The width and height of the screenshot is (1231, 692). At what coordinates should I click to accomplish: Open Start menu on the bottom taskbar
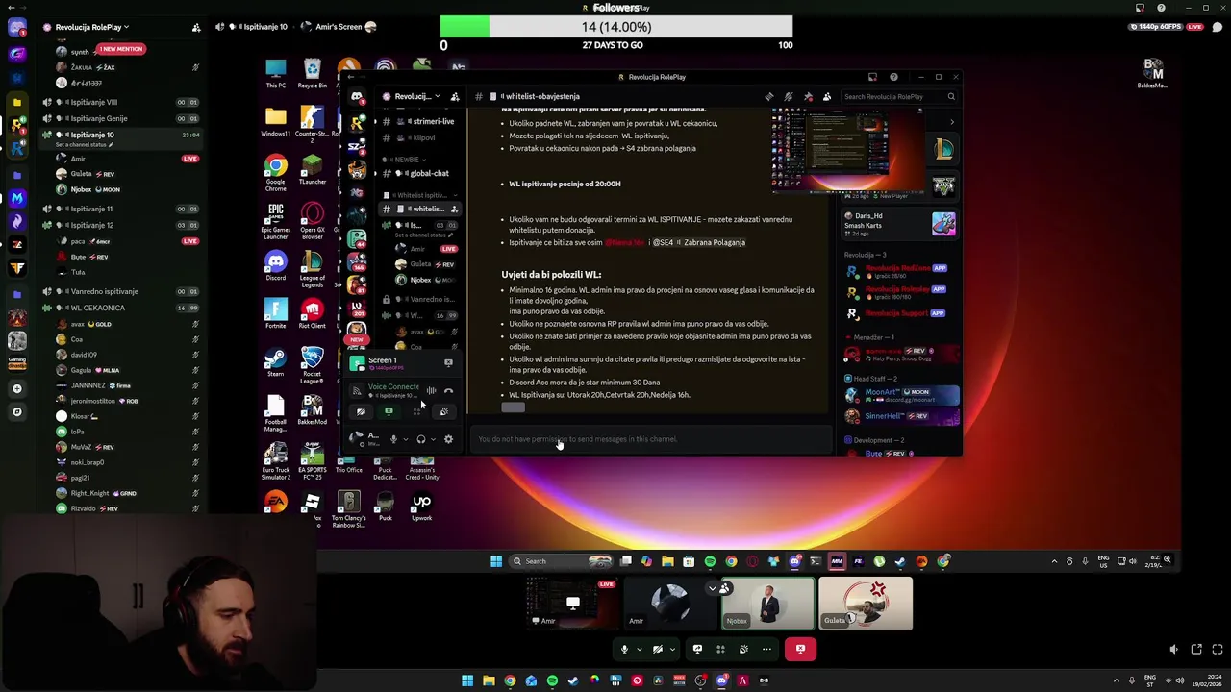pos(467,680)
